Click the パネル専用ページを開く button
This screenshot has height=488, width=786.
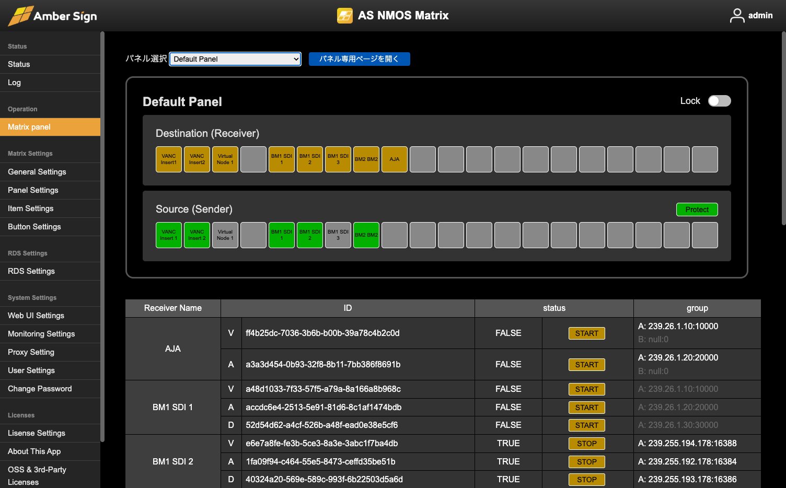[359, 59]
